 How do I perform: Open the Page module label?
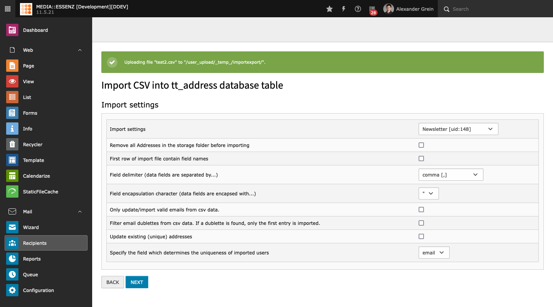pos(28,66)
